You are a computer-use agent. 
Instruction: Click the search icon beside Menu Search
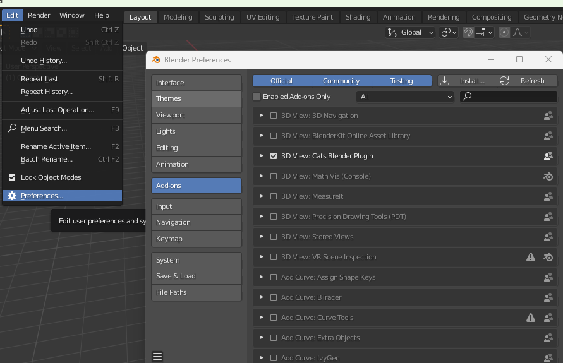tap(12, 128)
